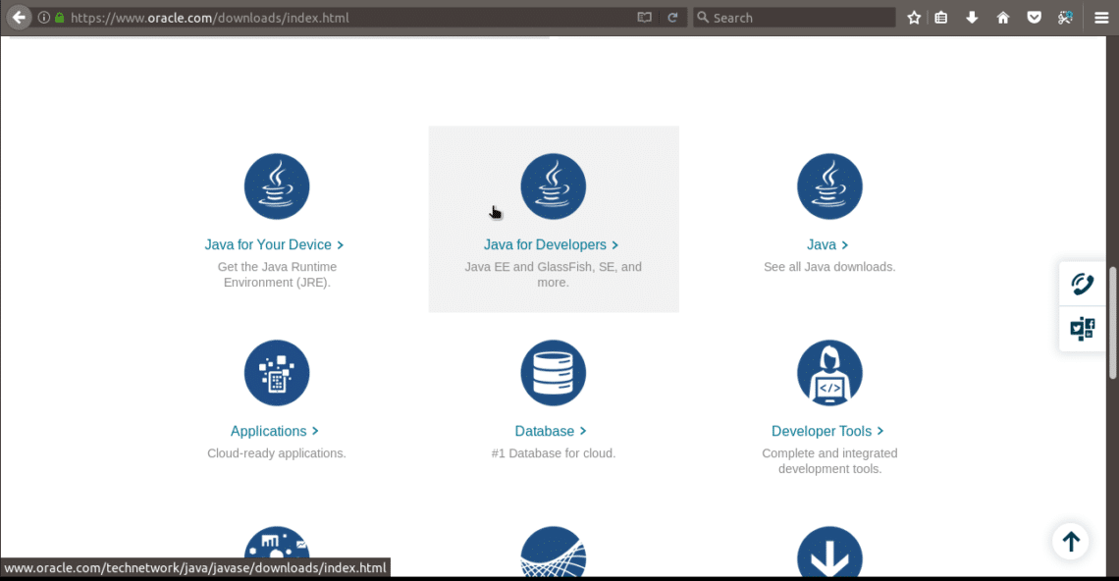Go to the browser home page icon
Screen dimensions: 1119x581
click(x=1002, y=17)
